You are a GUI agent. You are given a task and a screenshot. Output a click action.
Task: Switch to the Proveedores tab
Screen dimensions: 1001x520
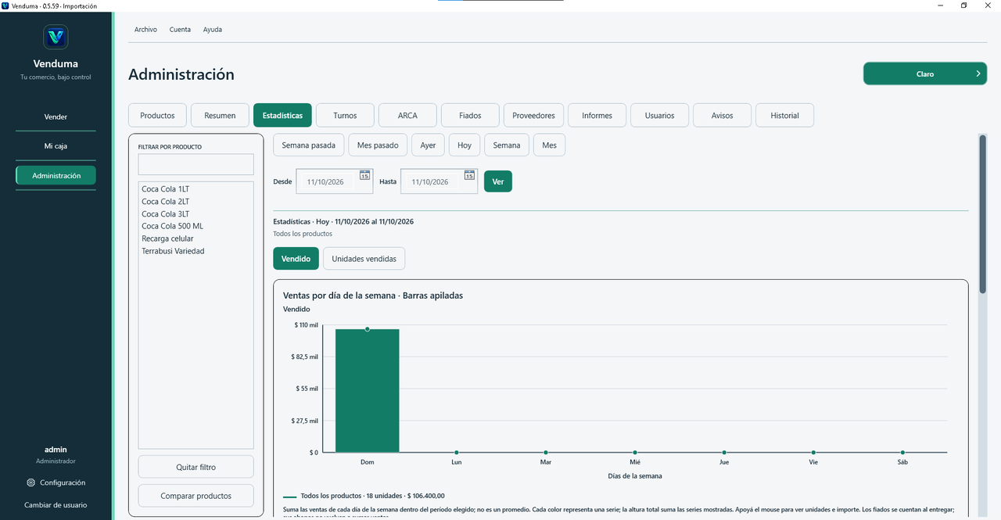(x=533, y=115)
